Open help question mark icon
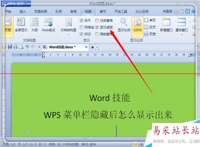The height and width of the screenshot is (147, 200). (193, 11)
